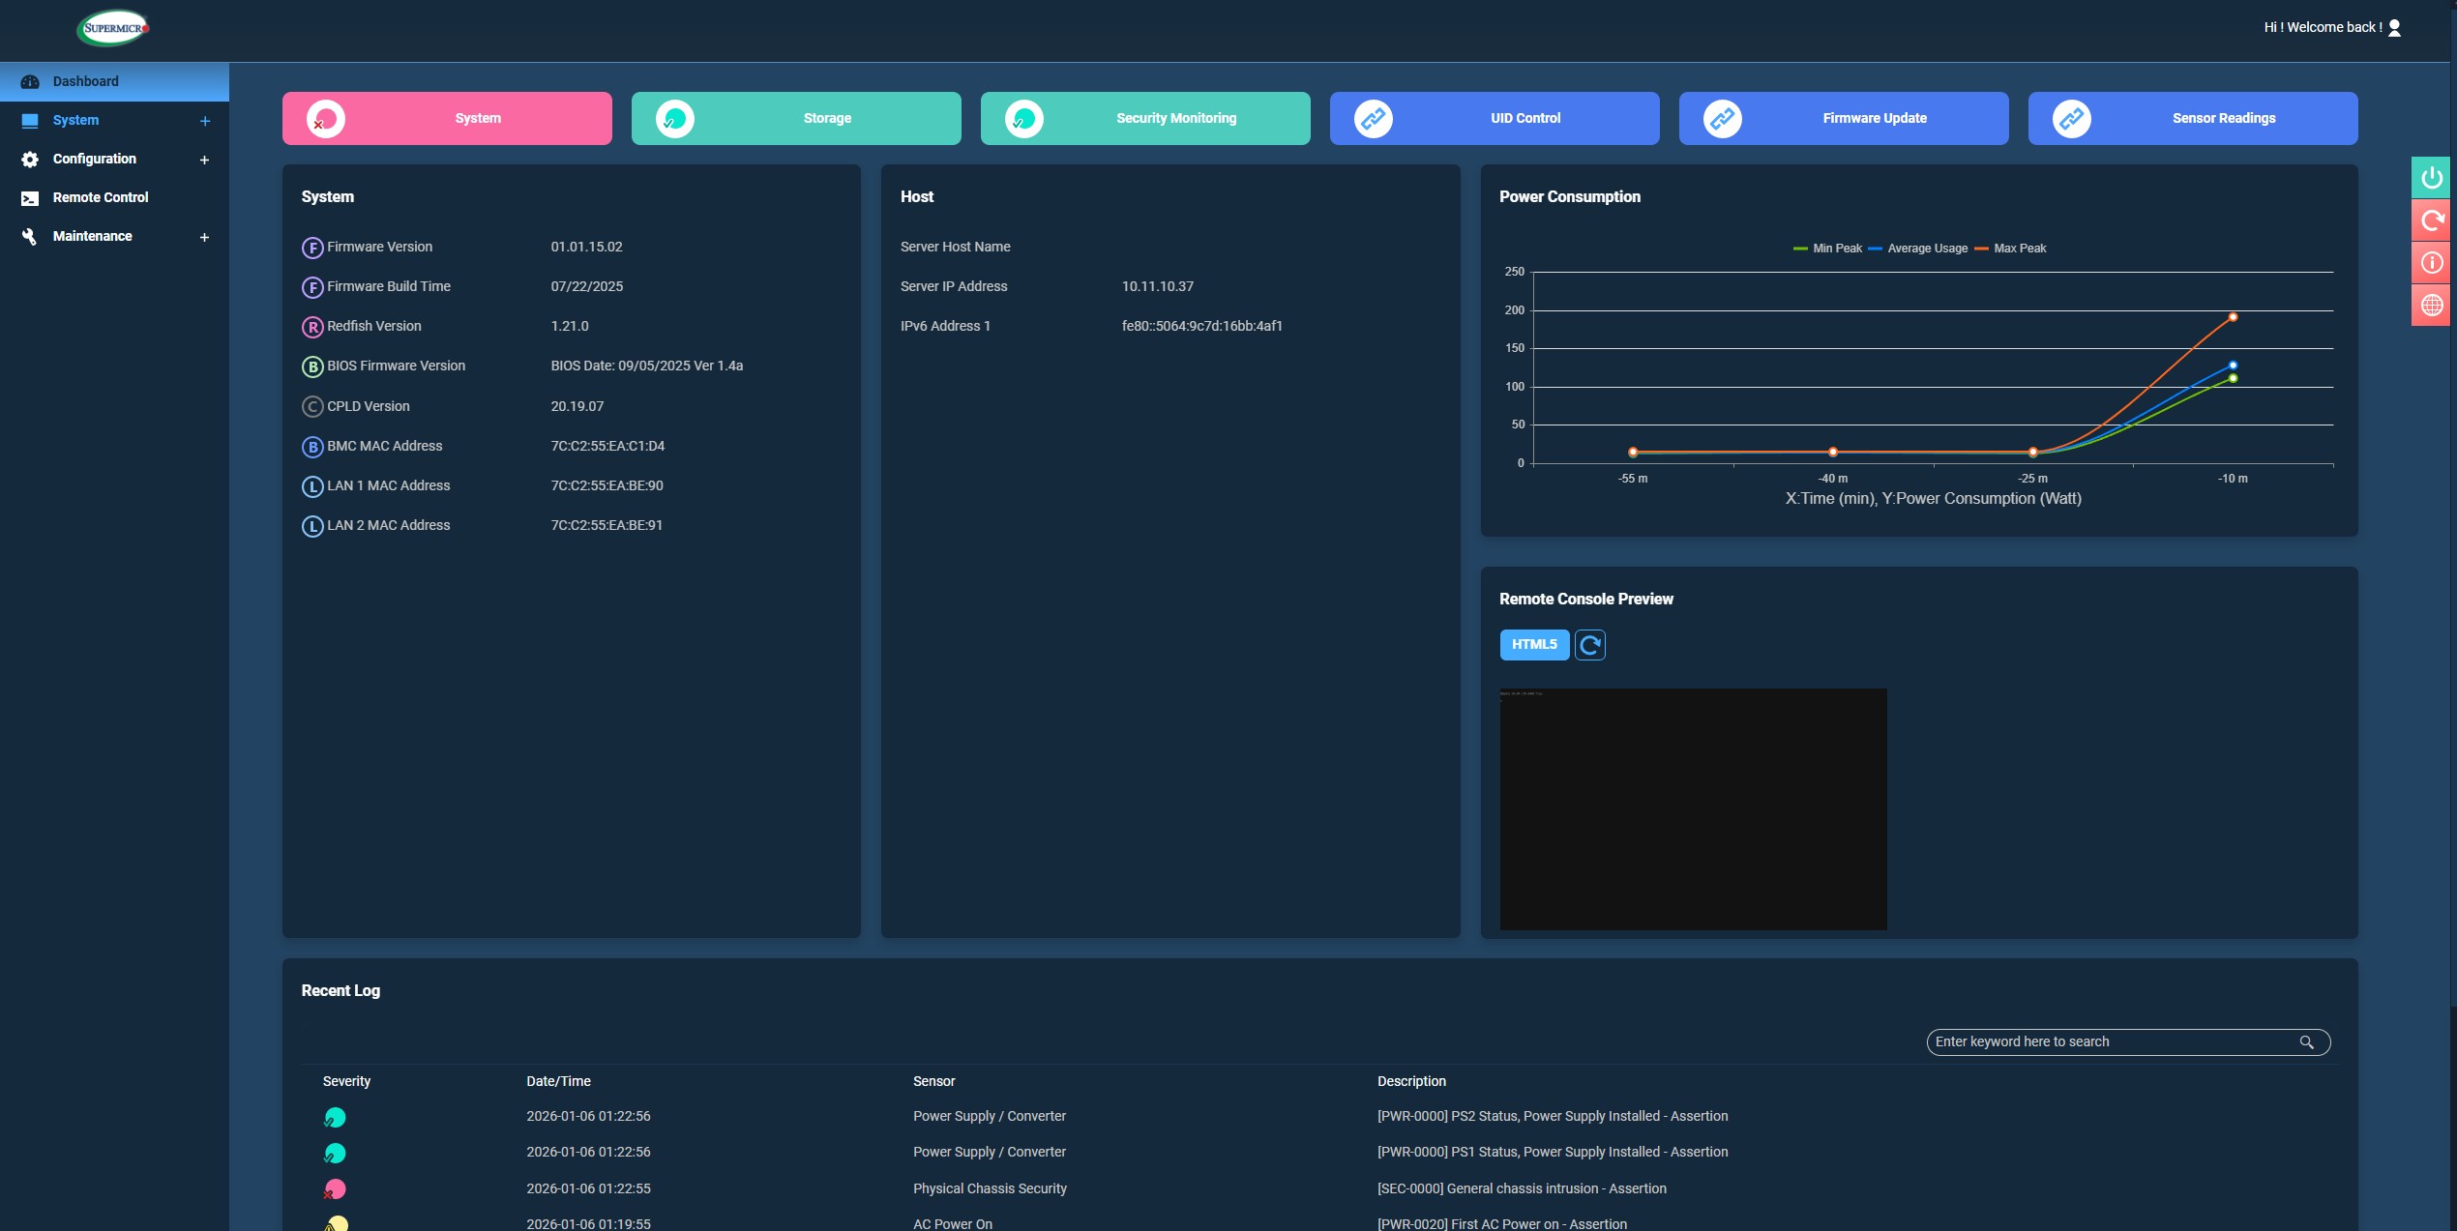
Task: Click the Max Peak data point at -10 m
Action: tap(2233, 317)
